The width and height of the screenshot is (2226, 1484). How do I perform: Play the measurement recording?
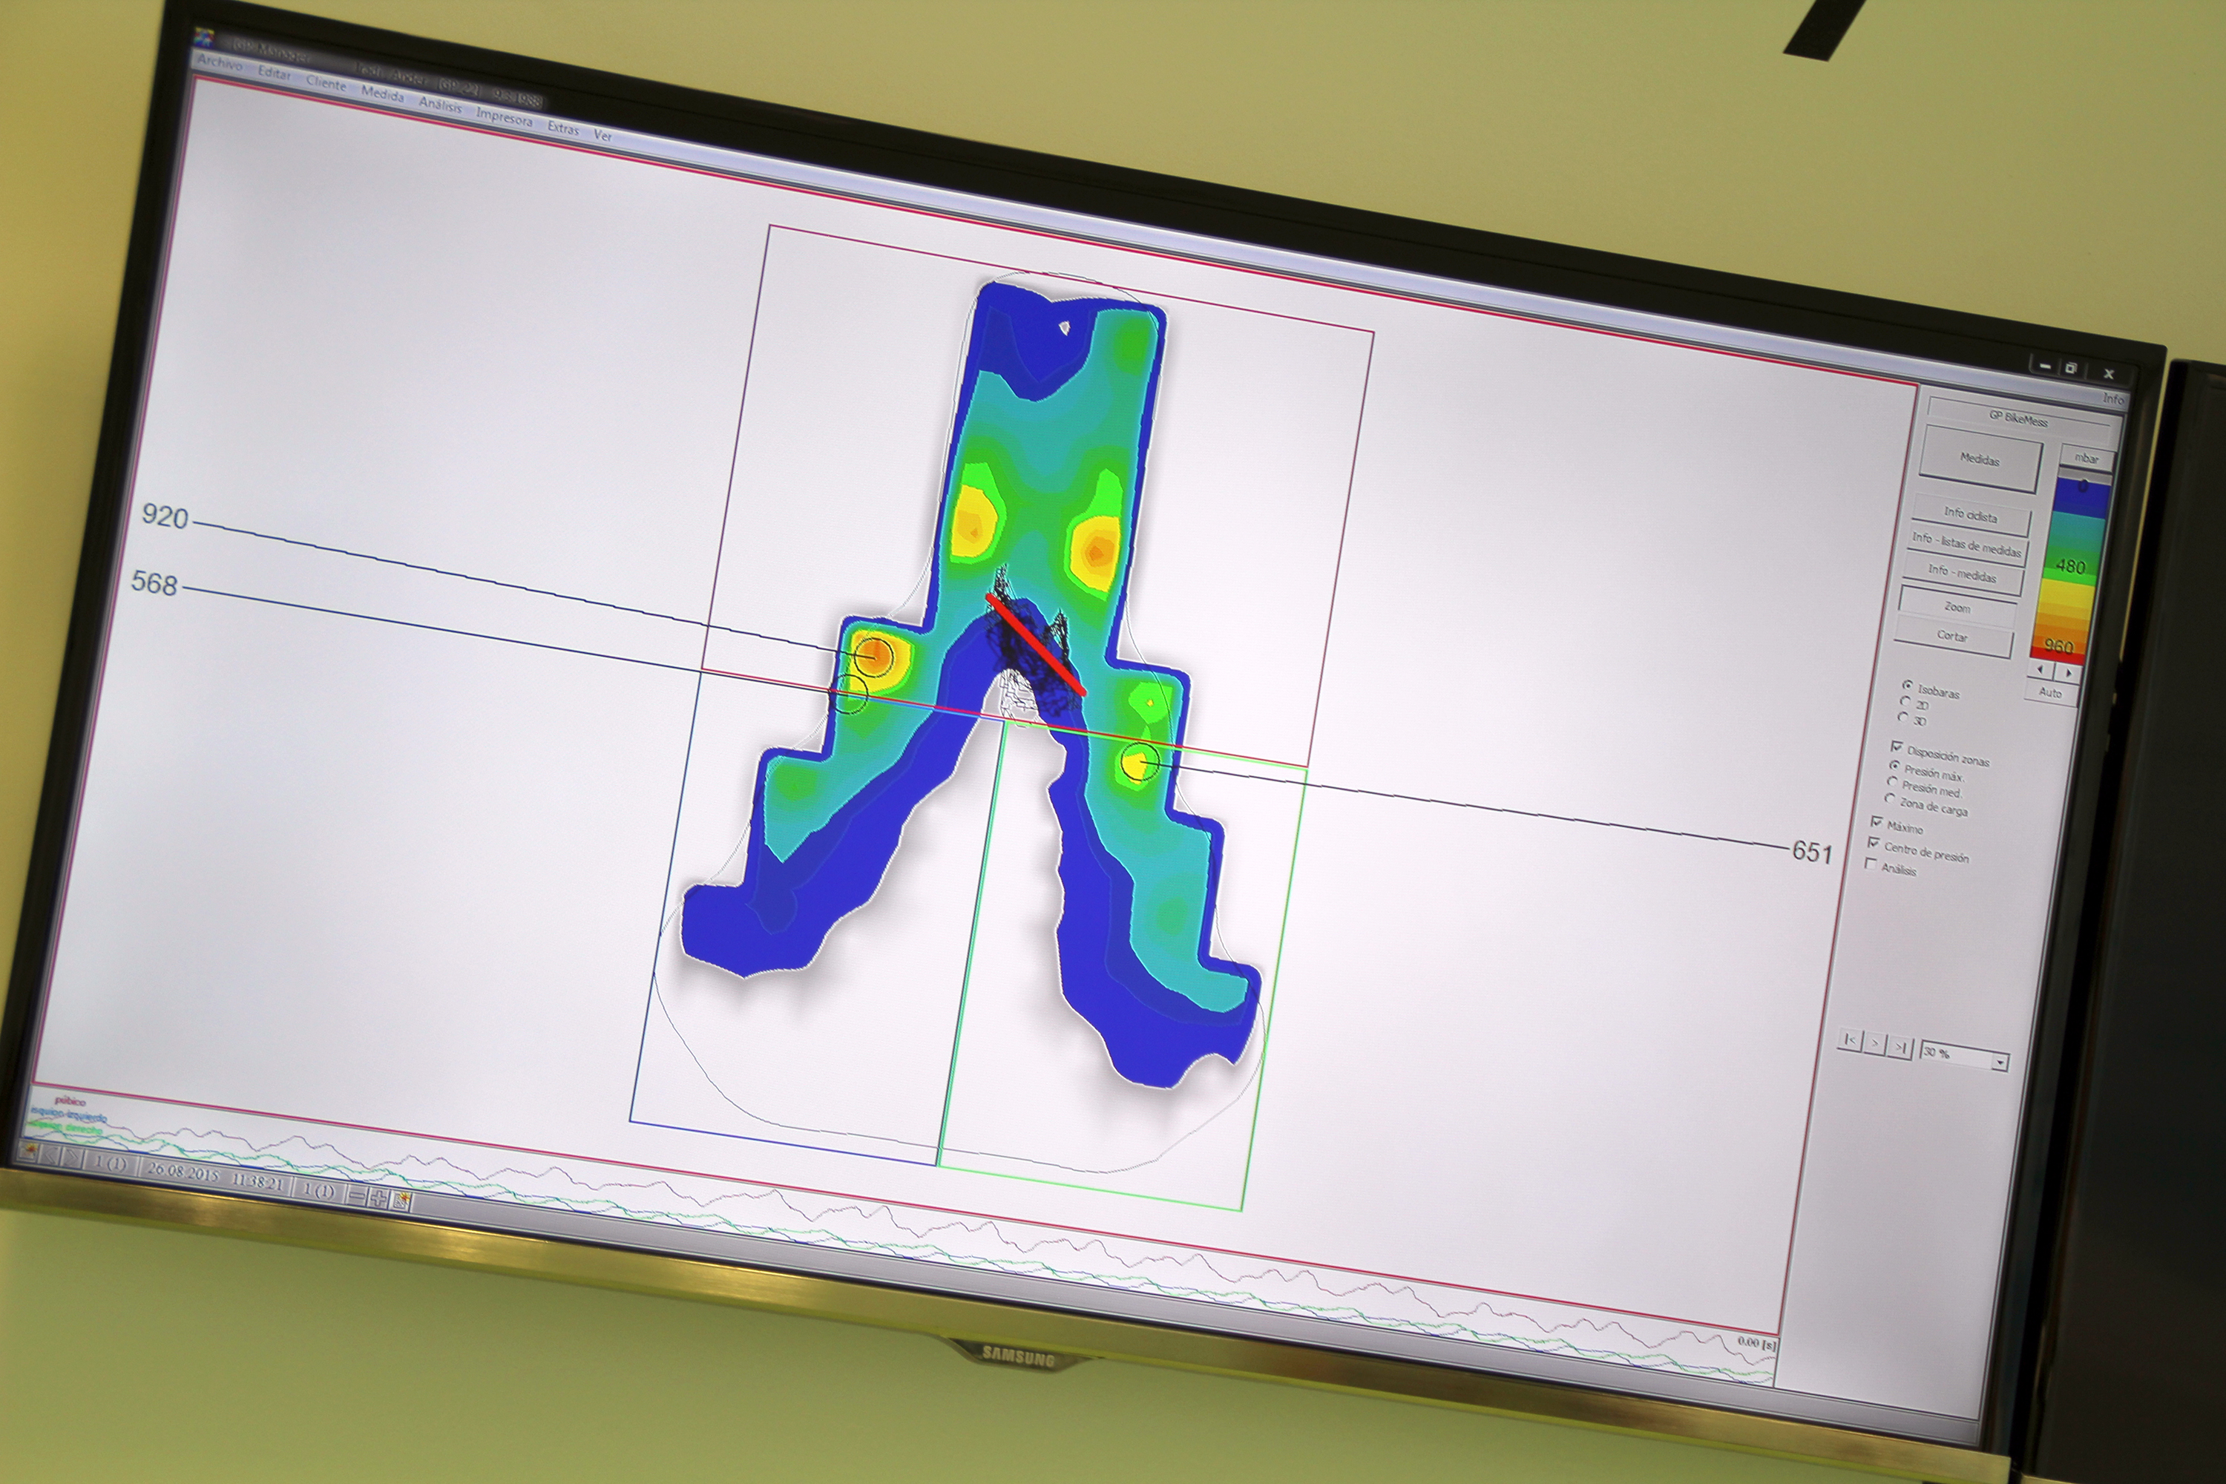1875,1045
